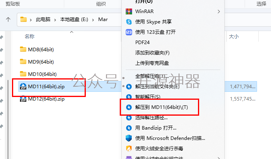Expand the chevron after 本地磁盘 (E:)
The height and width of the screenshot is (159, 271).
pos(93,20)
